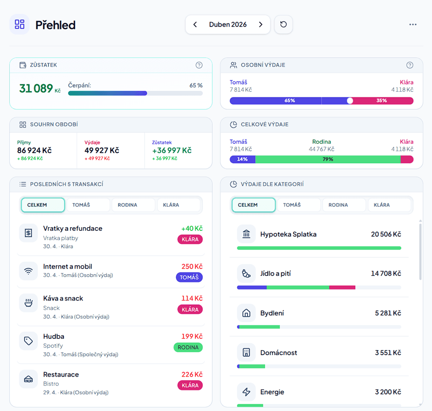Open help icon in Zůstatek card
Viewport: 432px width, 411px height.
[199, 65]
